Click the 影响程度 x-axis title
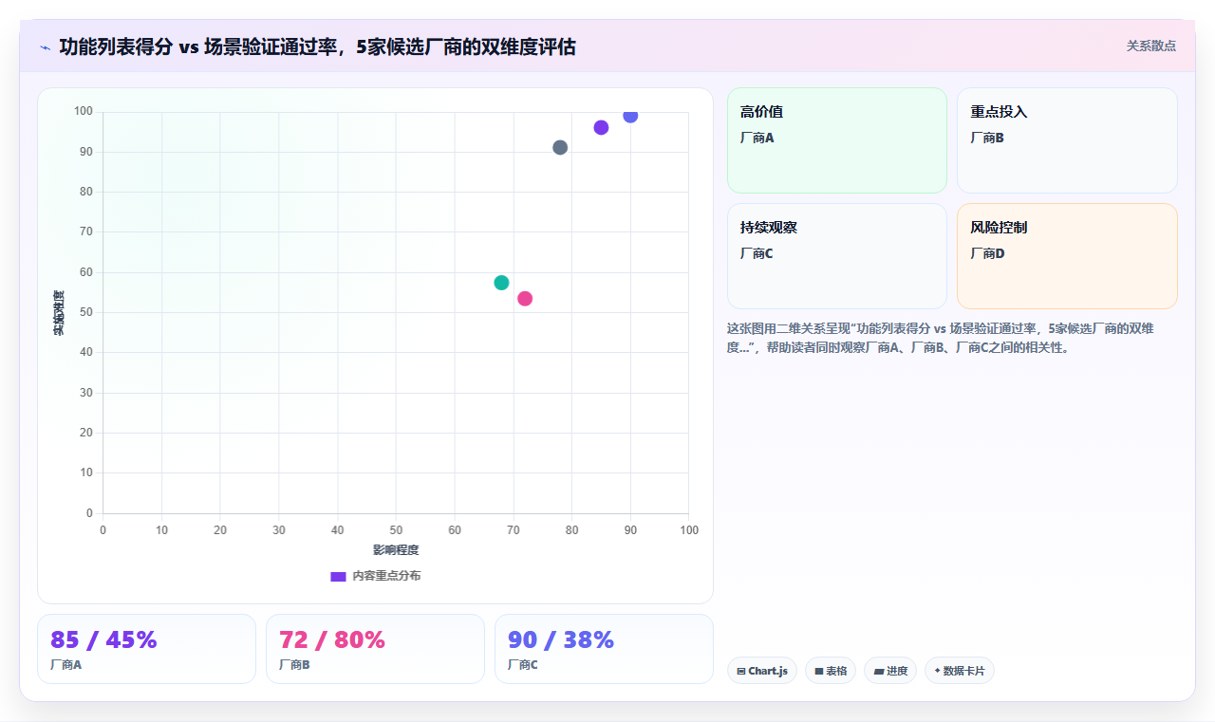The image size is (1215, 722). point(396,550)
